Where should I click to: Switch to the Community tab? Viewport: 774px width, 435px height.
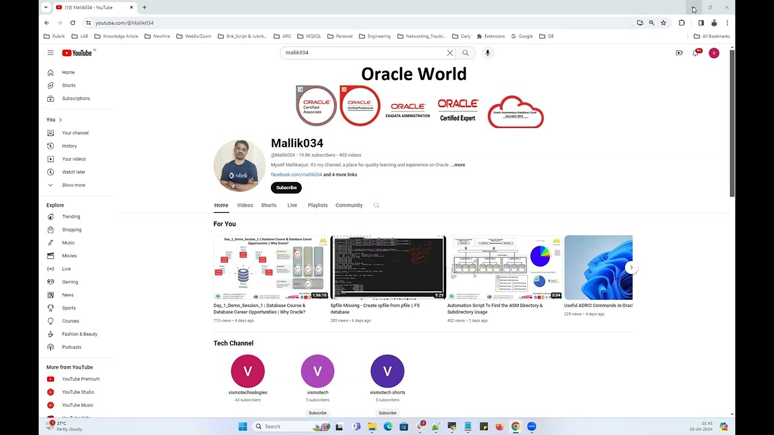(349, 205)
